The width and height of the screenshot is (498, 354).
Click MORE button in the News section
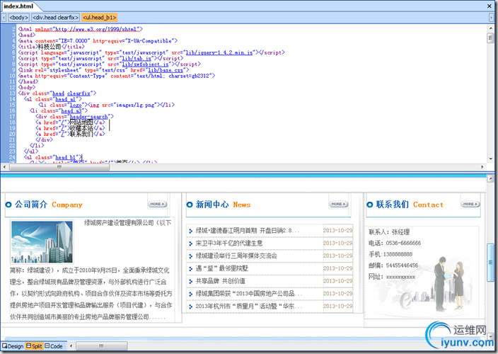tap(338, 204)
